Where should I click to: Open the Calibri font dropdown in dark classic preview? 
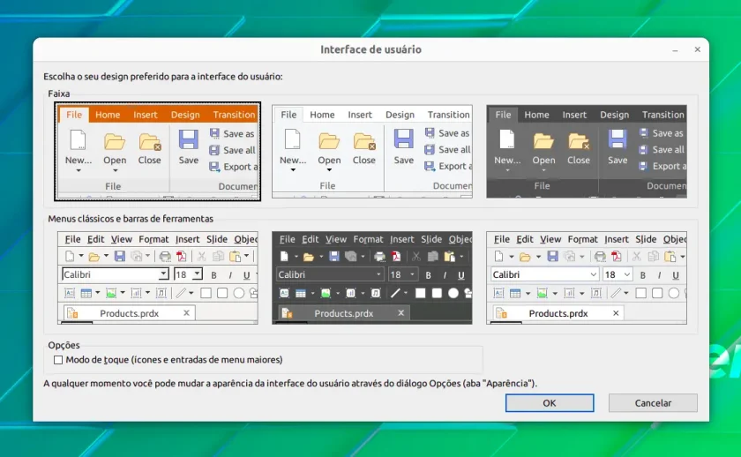378,274
